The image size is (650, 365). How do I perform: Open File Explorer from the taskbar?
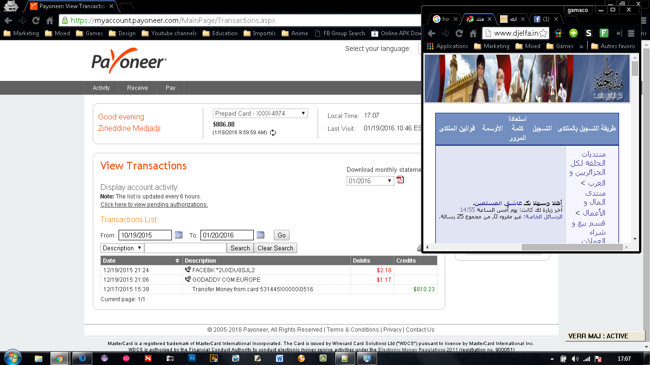click(x=38, y=358)
